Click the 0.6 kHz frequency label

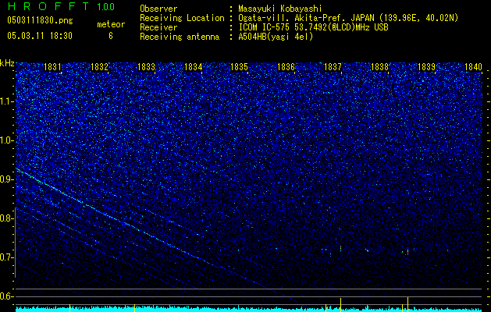click(6, 296)
